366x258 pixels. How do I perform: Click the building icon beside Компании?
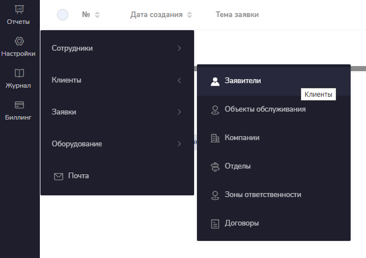tap(215, 138)
